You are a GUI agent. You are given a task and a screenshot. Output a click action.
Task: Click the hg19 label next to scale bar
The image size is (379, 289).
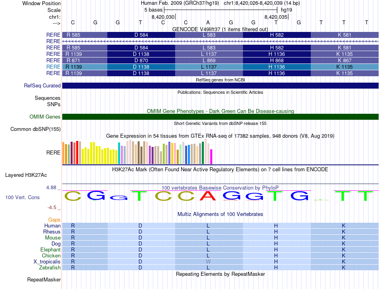286,10
